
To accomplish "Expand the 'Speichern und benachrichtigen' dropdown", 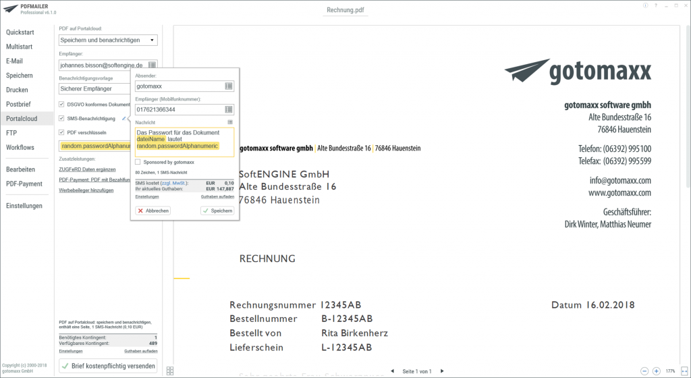I will [152, 40].
